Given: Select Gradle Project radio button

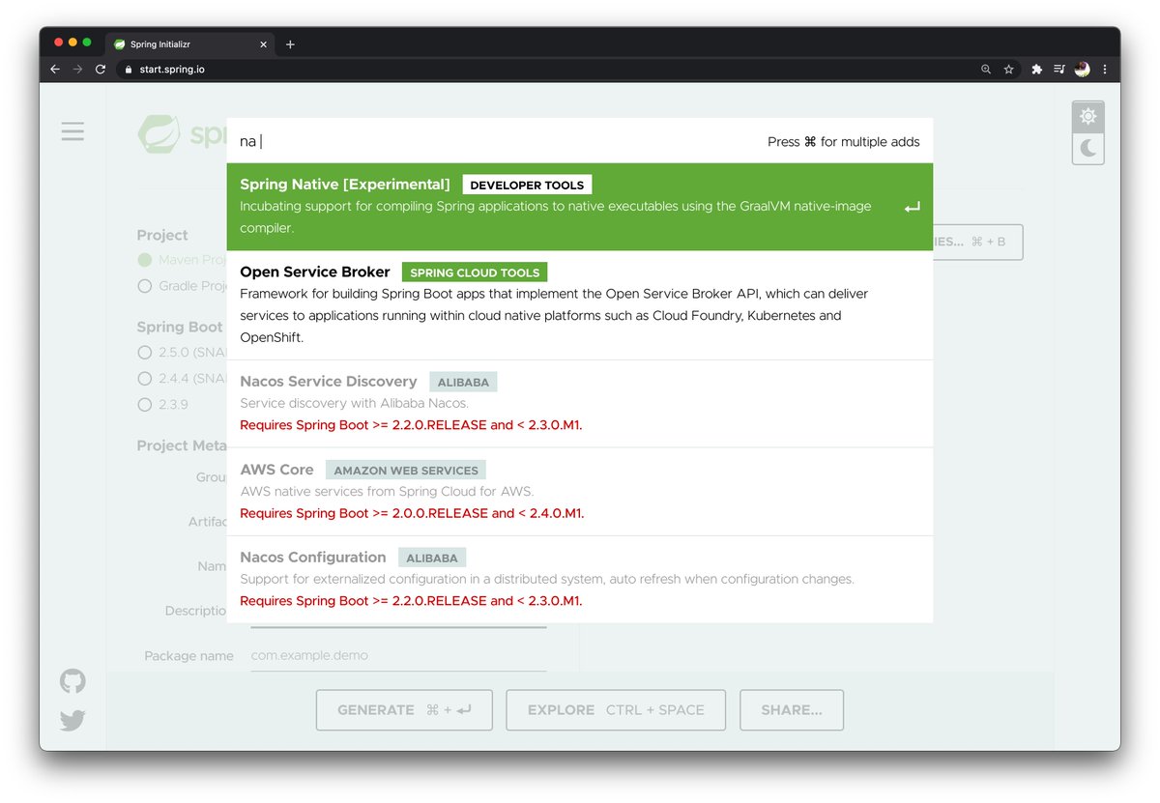Looking at the screenshot, I should coord(145,286).
